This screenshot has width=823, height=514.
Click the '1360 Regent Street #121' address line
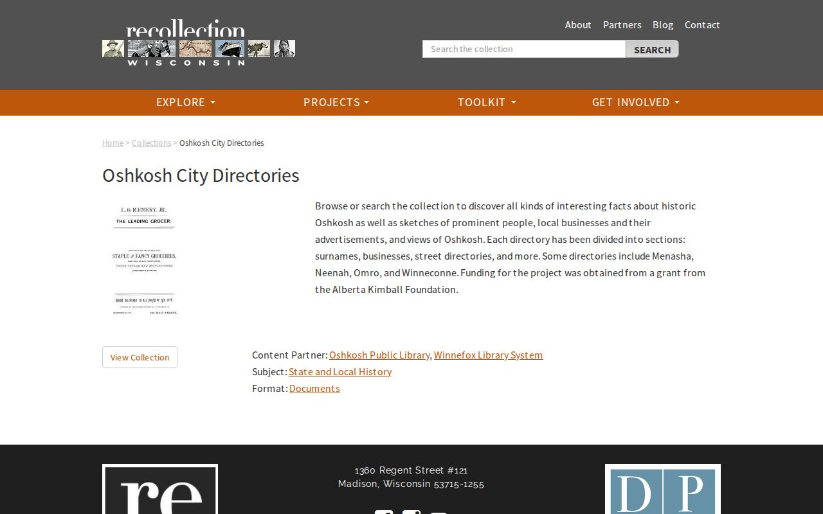tap(411, 470)
